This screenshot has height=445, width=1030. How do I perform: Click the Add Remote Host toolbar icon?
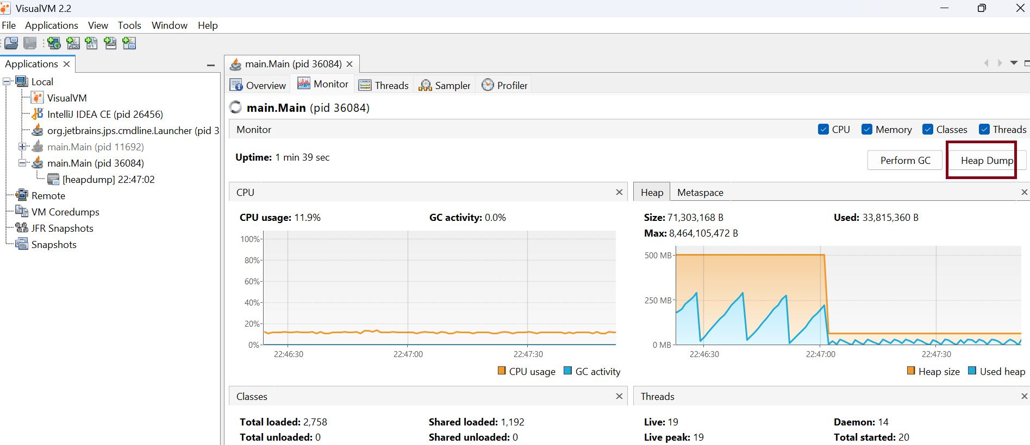[x=54, y=43]
